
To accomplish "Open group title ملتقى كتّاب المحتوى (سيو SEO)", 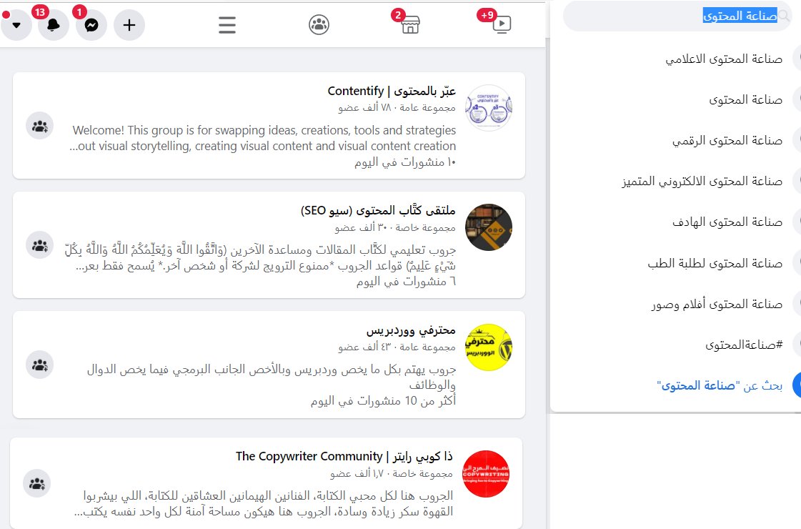I will click(378, 211).
